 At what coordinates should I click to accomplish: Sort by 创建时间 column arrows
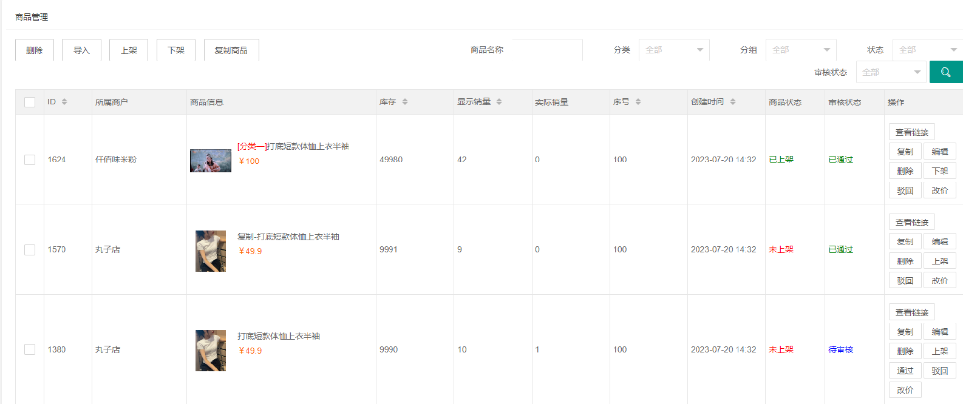pyautogui.click(x=733, y=102)
